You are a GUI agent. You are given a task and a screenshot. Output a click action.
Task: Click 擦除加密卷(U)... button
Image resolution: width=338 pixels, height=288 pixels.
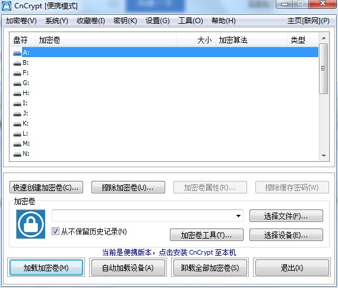tap(128, 187)
